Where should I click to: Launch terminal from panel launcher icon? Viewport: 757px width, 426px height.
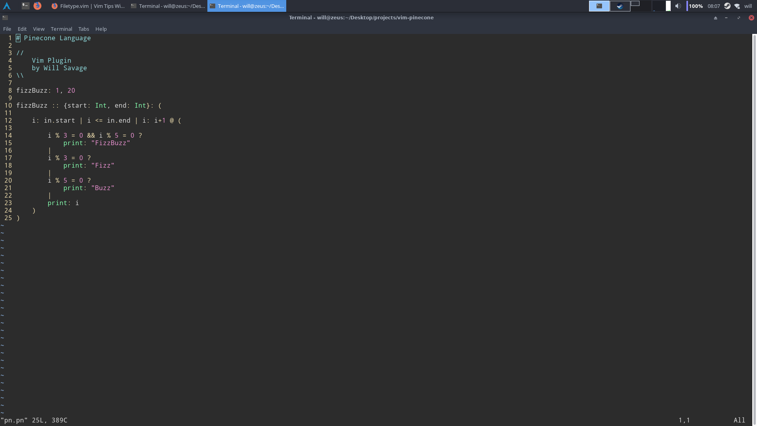pos(25,6)
